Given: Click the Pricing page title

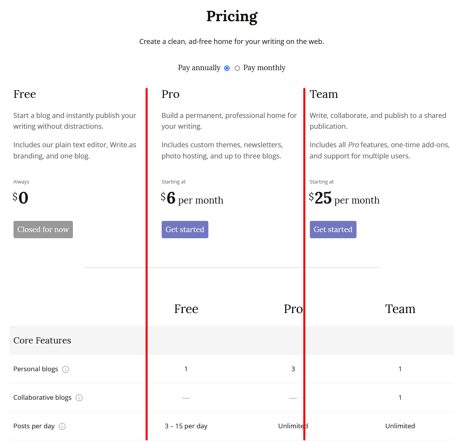Looking at the screenshot, I should (231, 16).
